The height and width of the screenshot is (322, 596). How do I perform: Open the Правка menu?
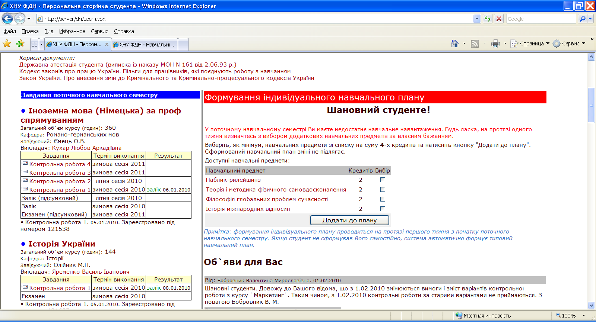(30, 31)
